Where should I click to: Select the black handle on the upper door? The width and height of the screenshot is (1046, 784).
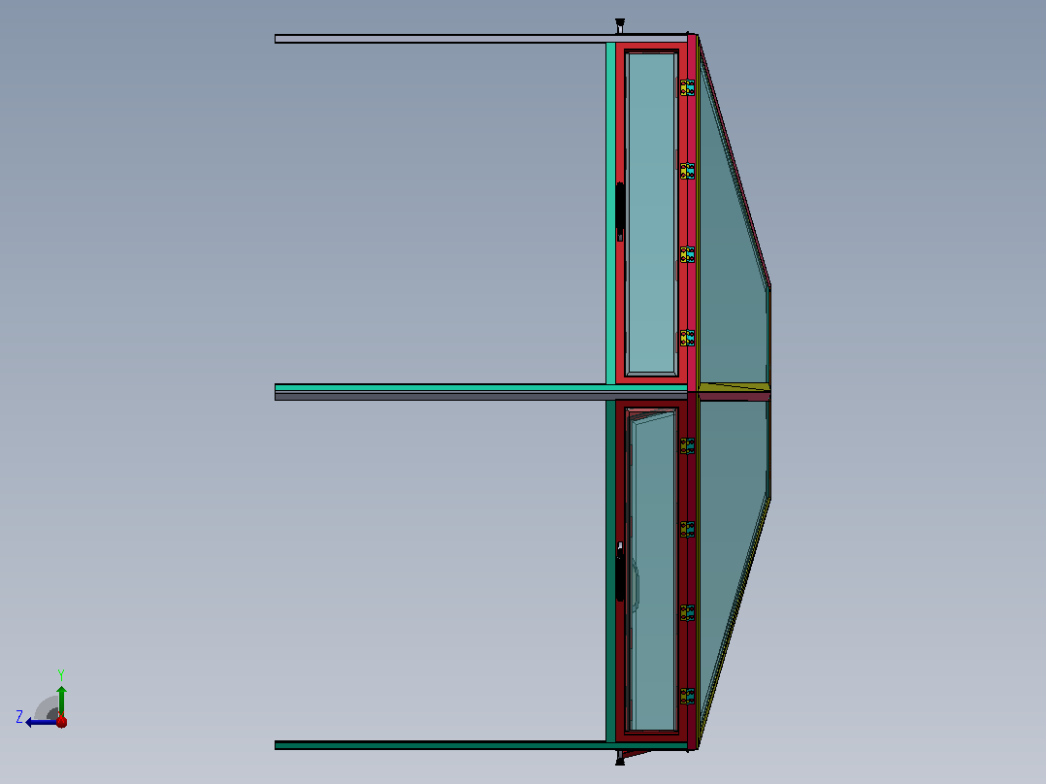(x=620, y=211)
